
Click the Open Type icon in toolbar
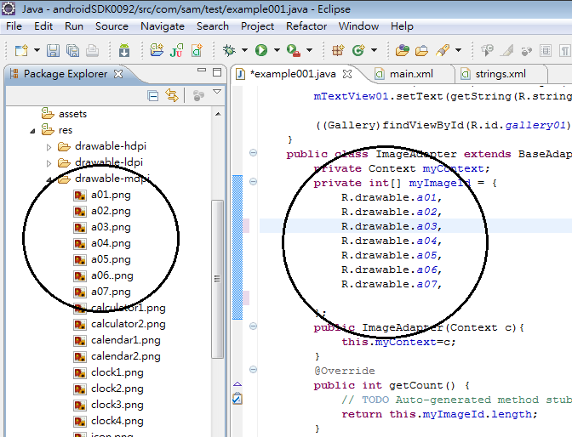401,51
